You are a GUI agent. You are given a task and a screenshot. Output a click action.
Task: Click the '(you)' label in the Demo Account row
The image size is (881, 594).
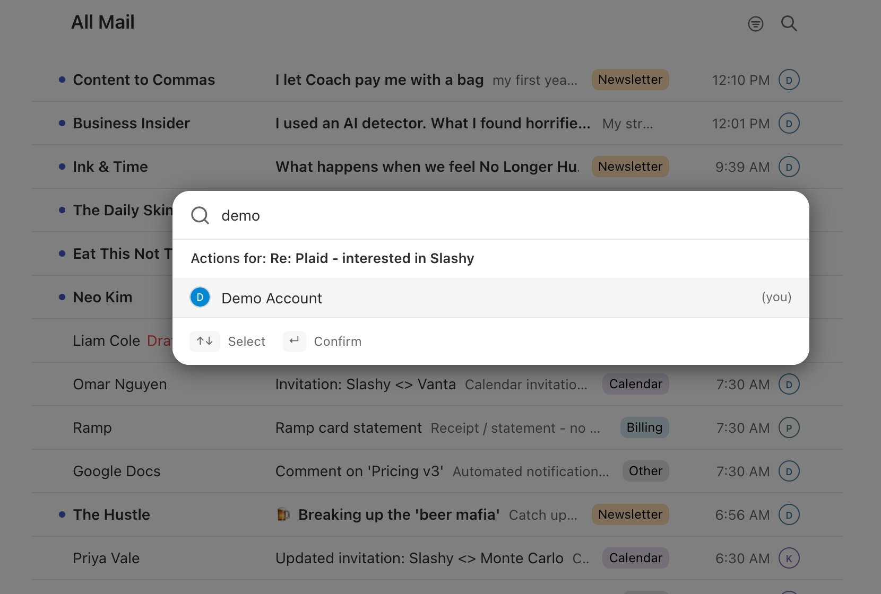pos(776,297)
